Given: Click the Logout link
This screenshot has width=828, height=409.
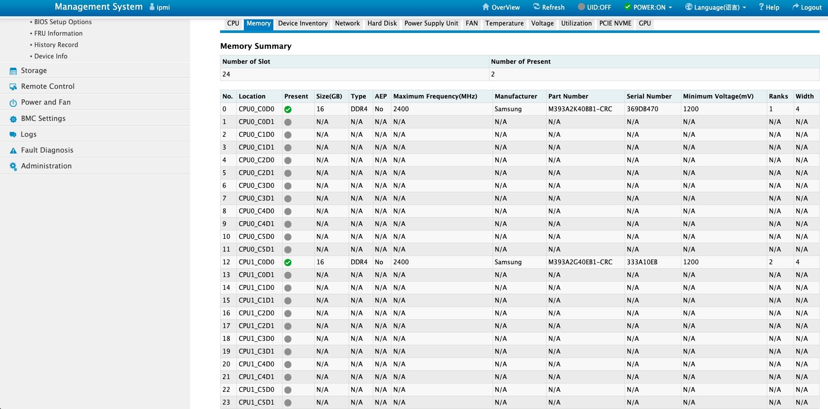Looking at the screenshot, I should pos(807,7).
